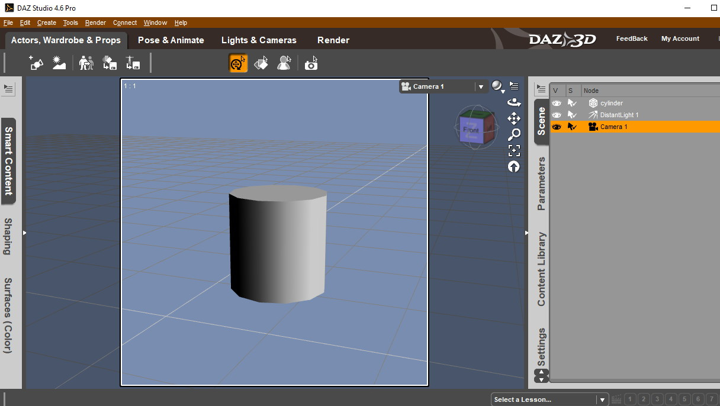Open the Render menu in menu bar
Viewport: 720px width, 406px height.
click(x=95, y=22)
